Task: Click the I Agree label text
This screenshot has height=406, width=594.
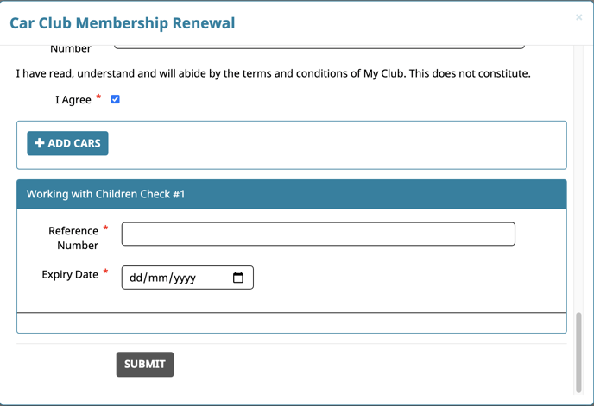Action: tap(73, 100)
